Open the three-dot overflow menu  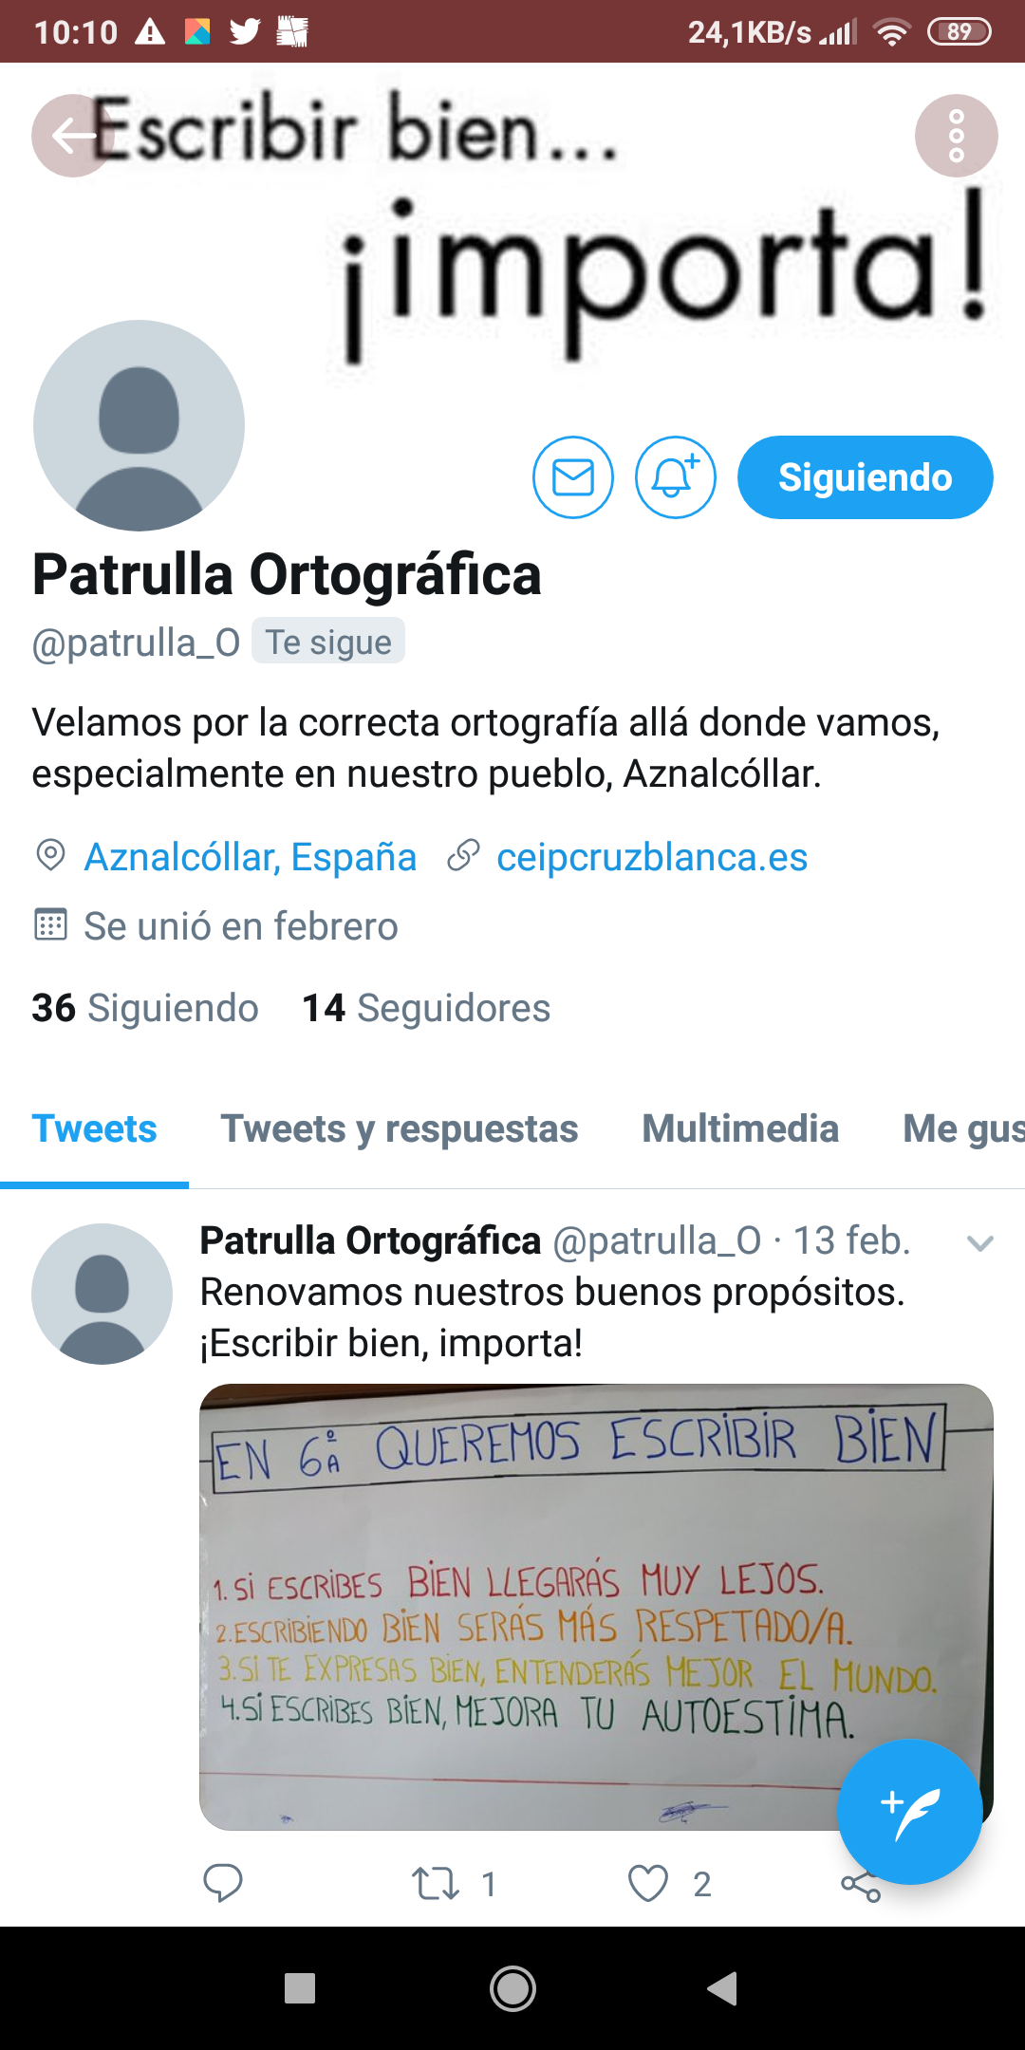click(x=956, y=136)
